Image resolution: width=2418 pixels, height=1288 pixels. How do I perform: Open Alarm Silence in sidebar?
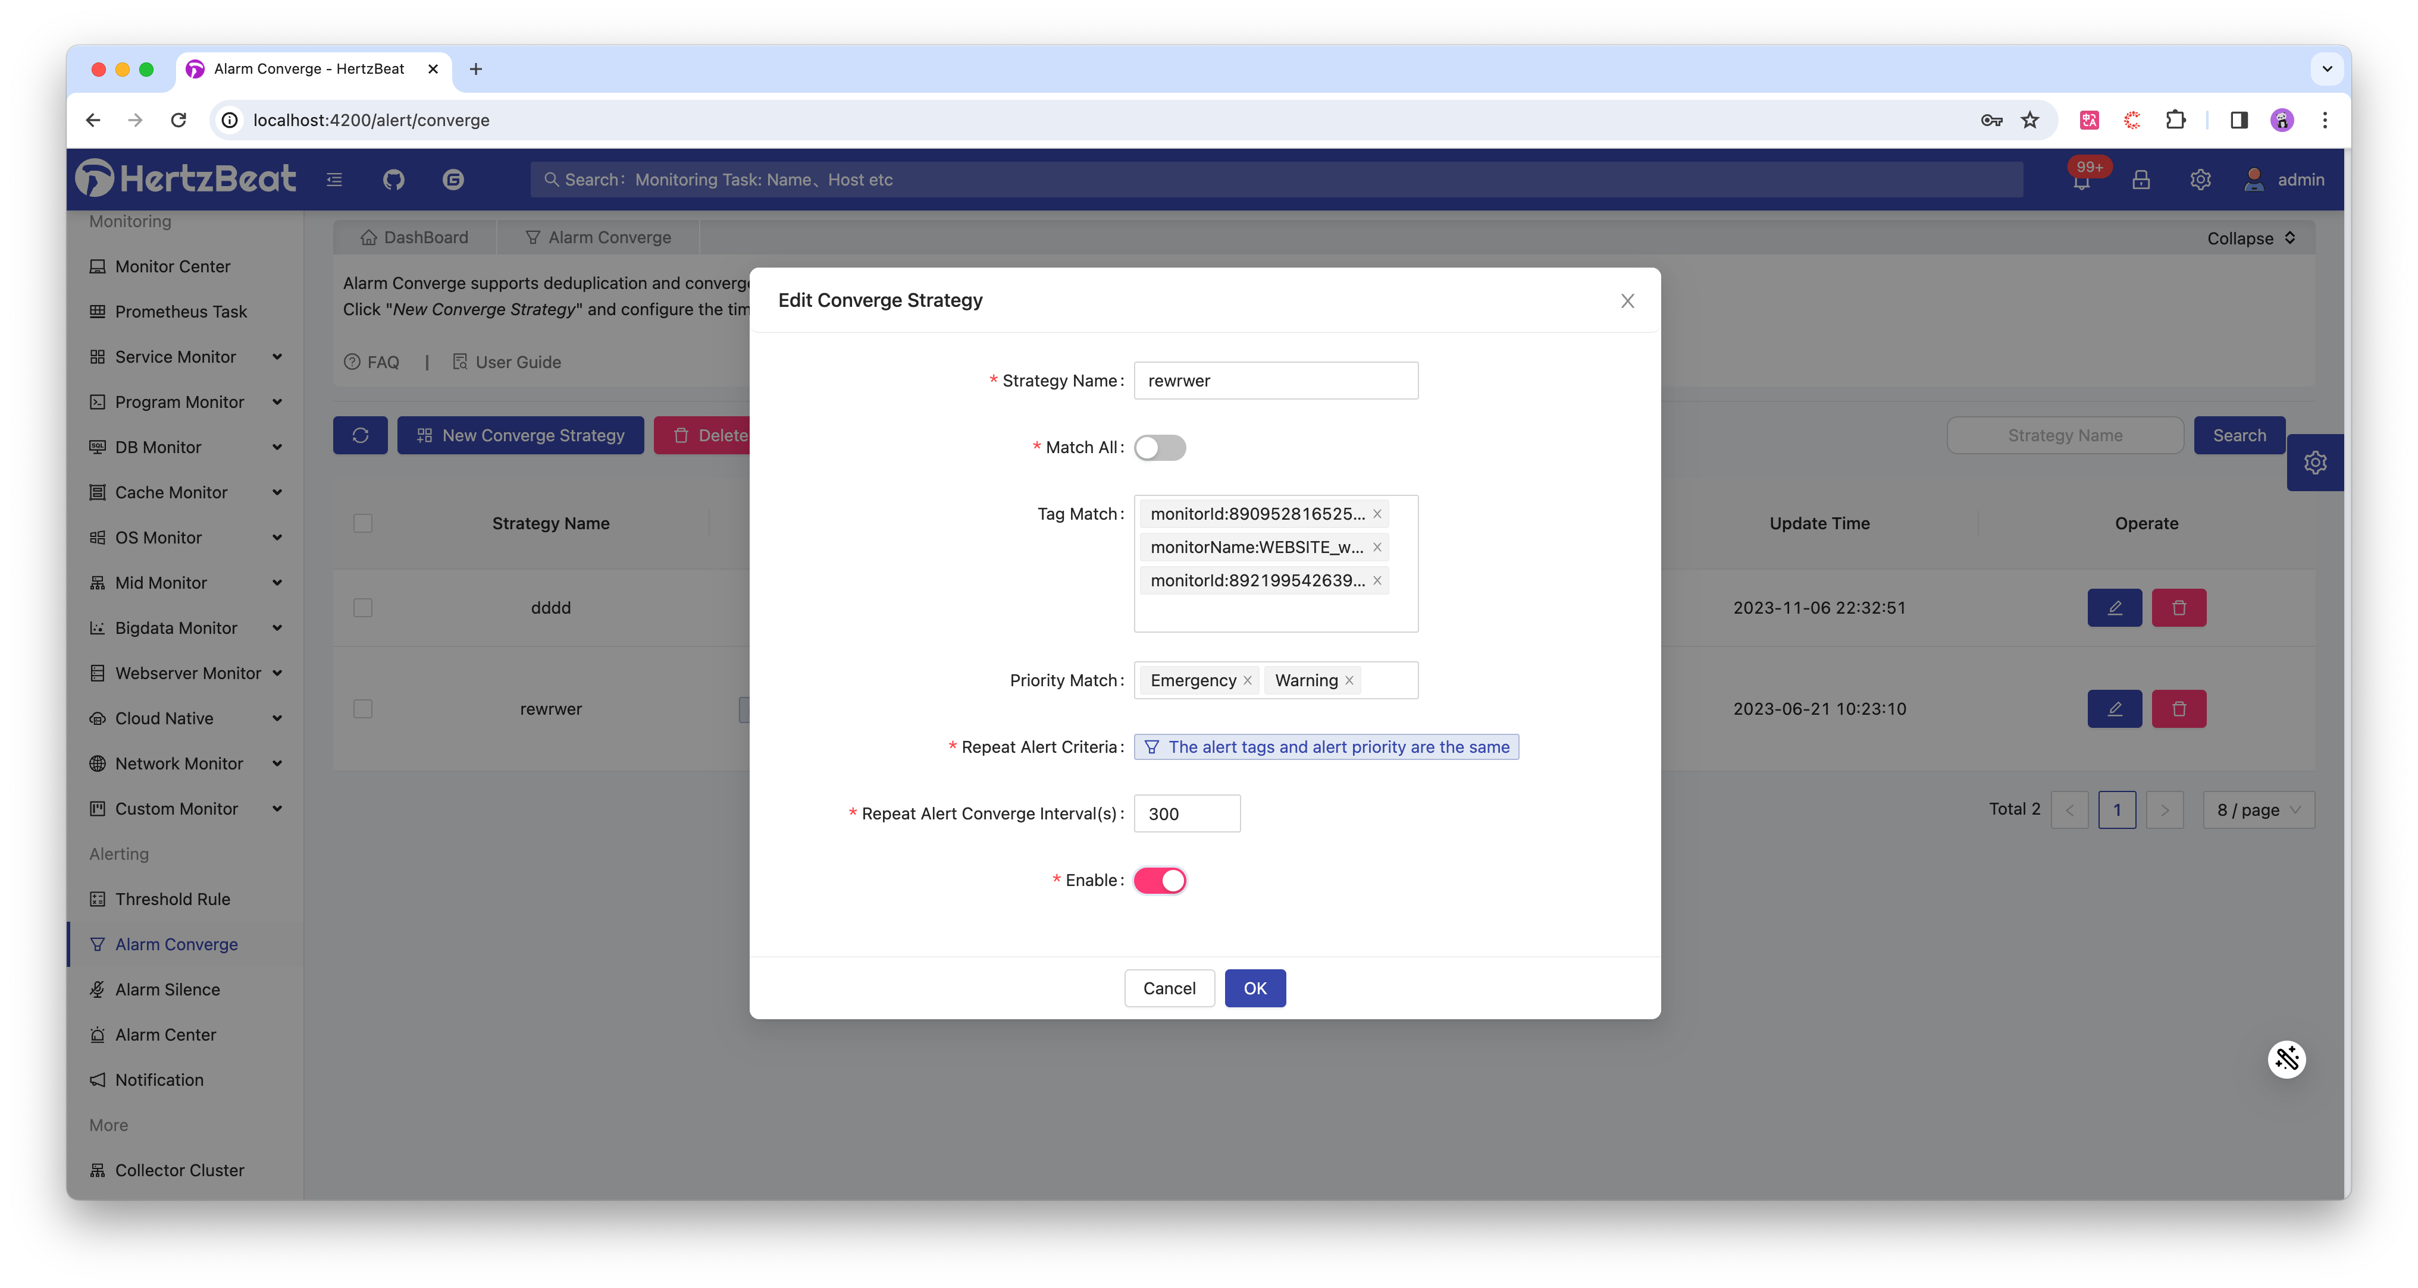[x=167, y=989]
